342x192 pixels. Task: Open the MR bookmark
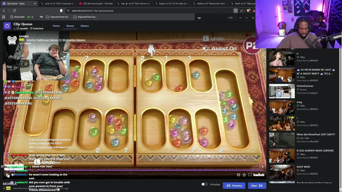(40, 17)
